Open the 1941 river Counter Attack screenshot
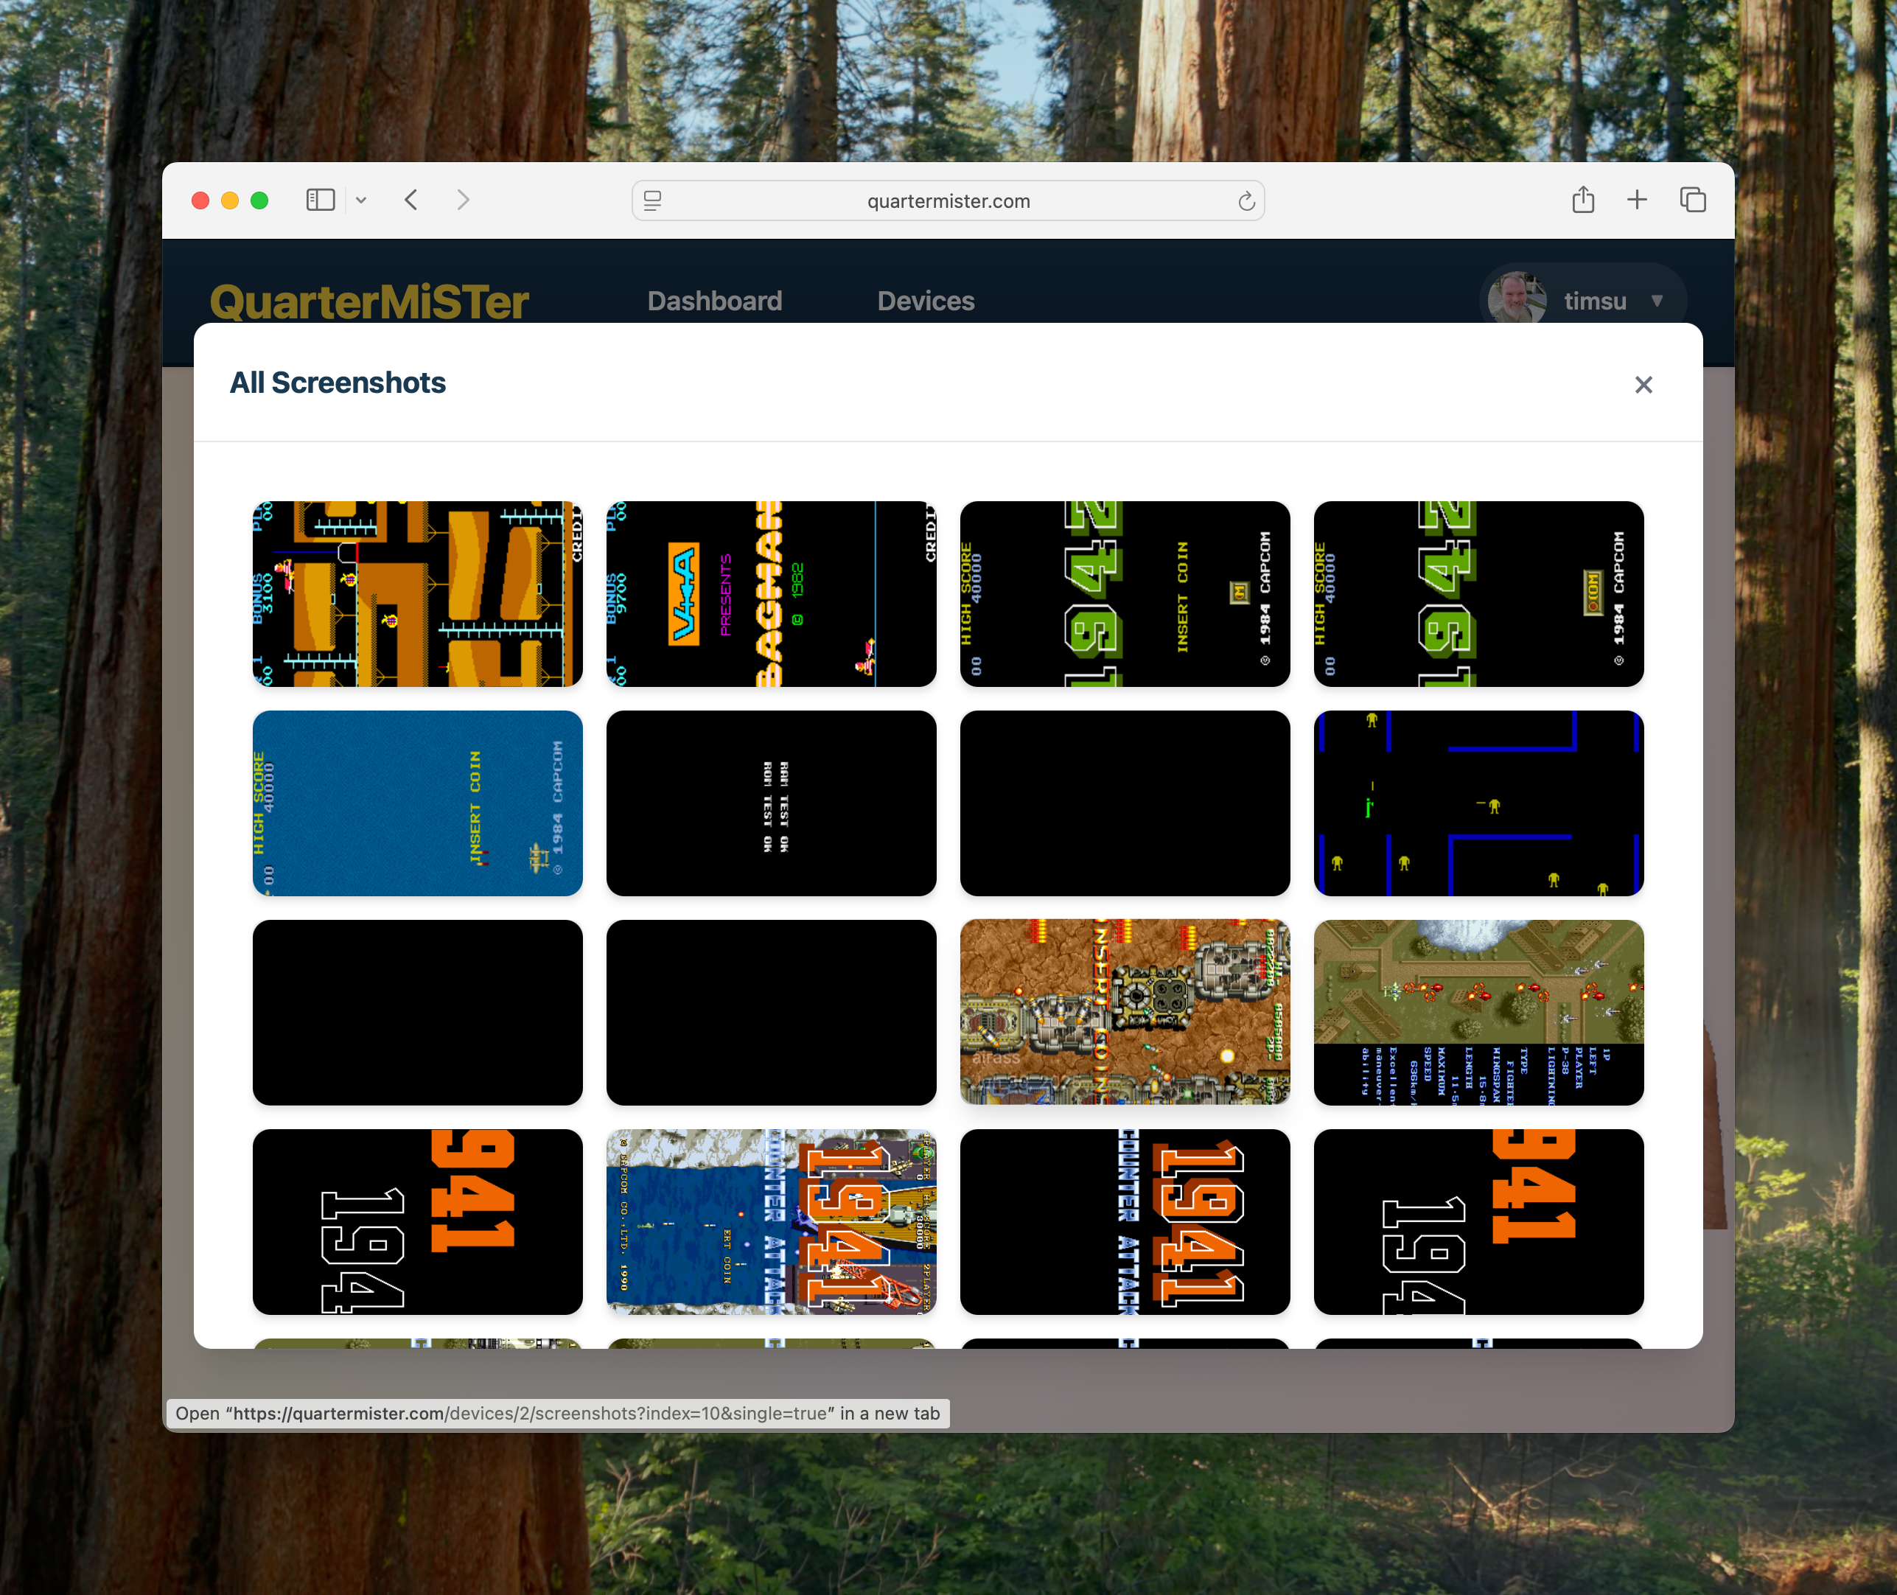 (772, 1221)
